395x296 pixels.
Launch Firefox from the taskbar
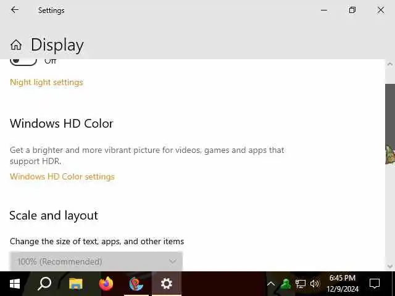(106, 284)
